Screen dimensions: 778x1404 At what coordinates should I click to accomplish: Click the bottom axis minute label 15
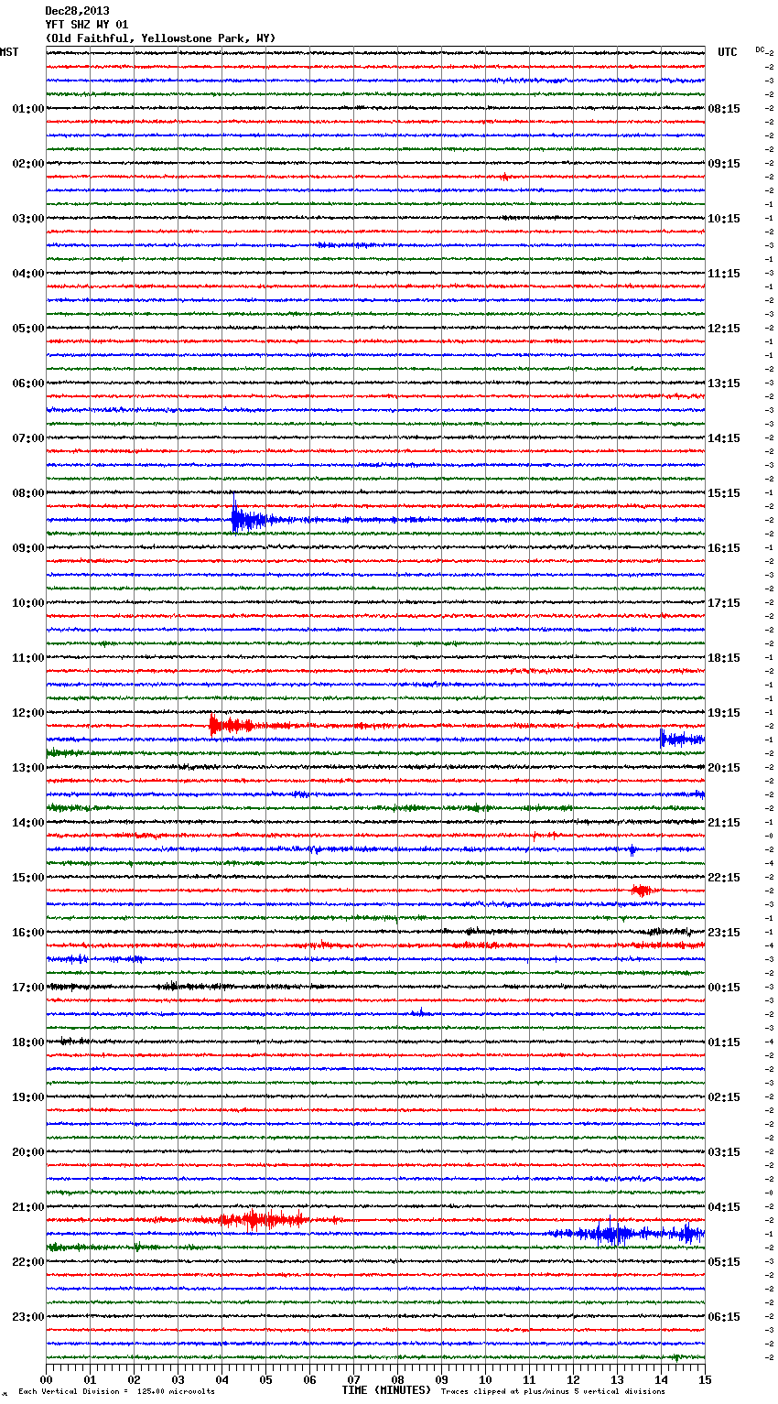pos(705,1379)
